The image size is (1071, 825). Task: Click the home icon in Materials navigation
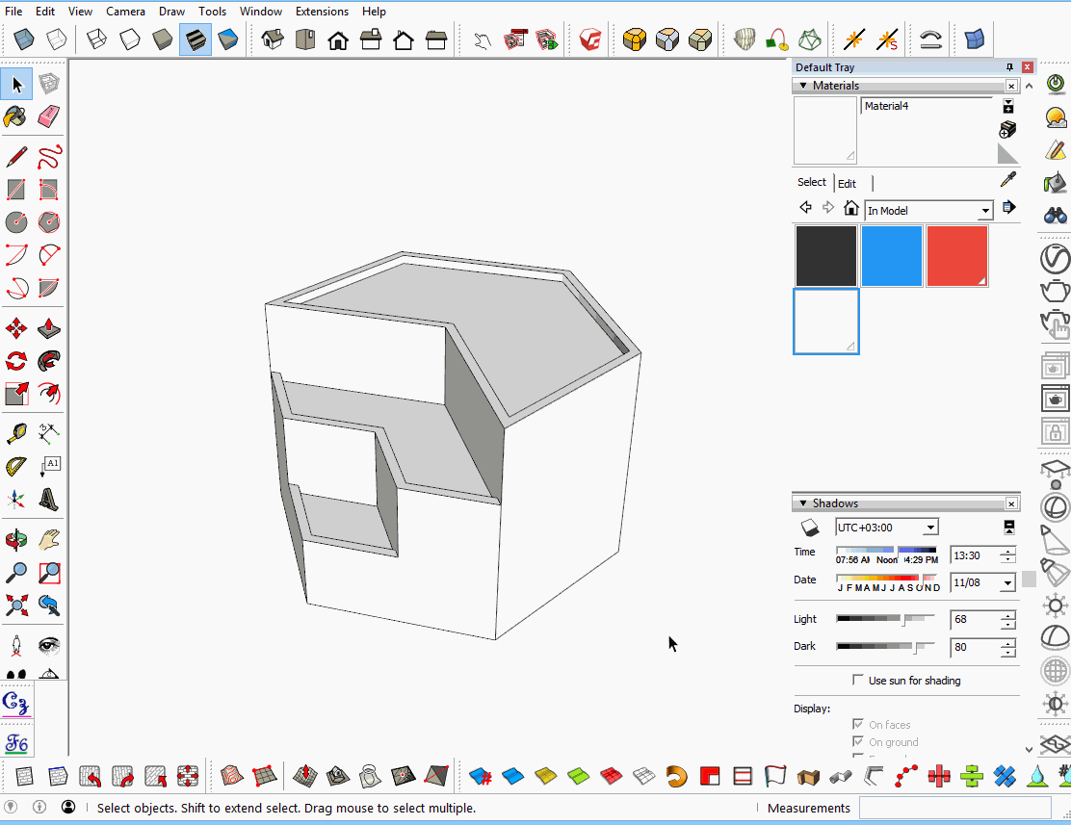(x=850, y=207)
